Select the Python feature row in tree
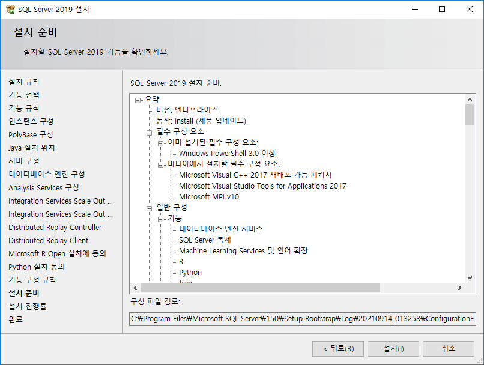 190,273
